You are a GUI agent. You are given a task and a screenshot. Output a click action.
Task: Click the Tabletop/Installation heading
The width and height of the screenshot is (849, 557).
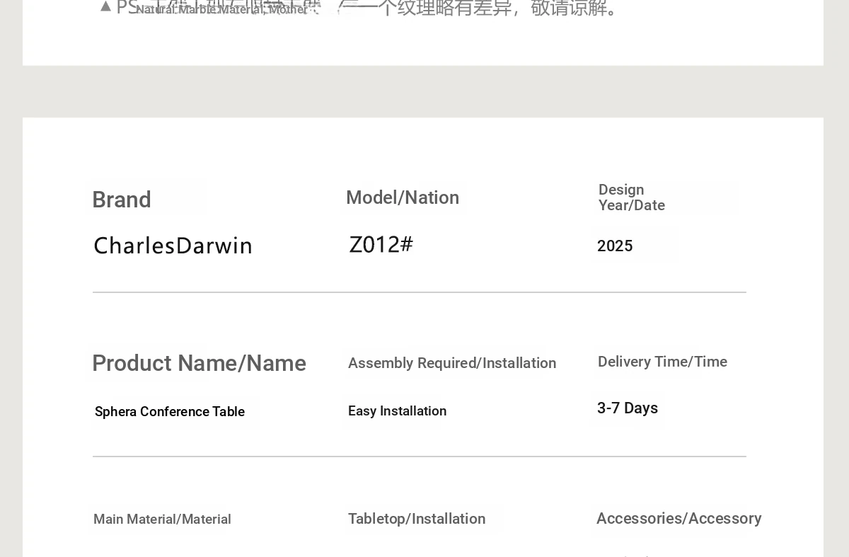[x=417, y=519]
